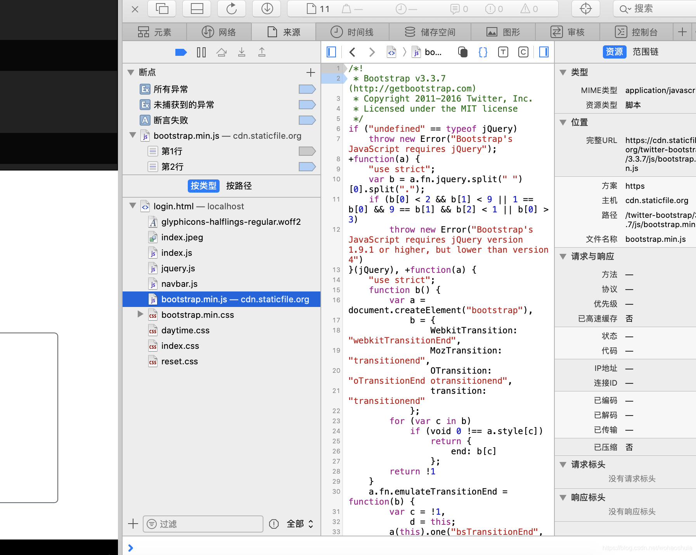Add a breakpoint with the plus icon
This screenshot has width=696, height=555.
click(311, 72)
